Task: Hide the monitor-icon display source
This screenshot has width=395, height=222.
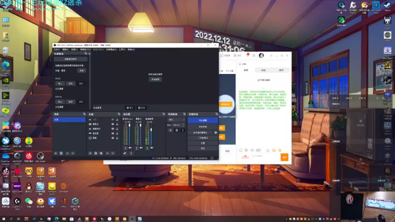Action: point(113,138)
